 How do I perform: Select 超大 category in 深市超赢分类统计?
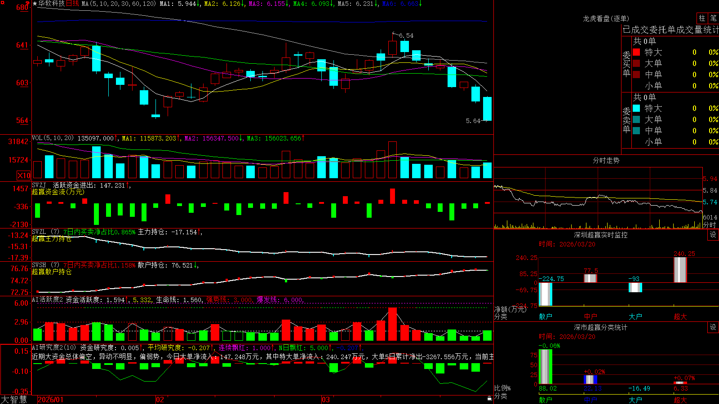tap(680, 400)
